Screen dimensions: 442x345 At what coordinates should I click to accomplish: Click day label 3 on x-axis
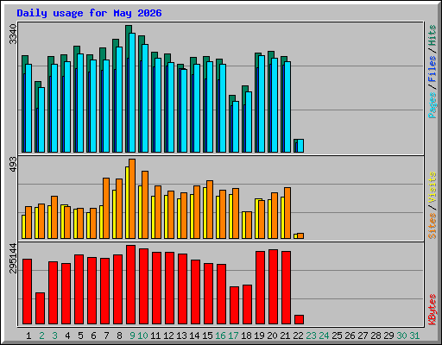(54, 336)
